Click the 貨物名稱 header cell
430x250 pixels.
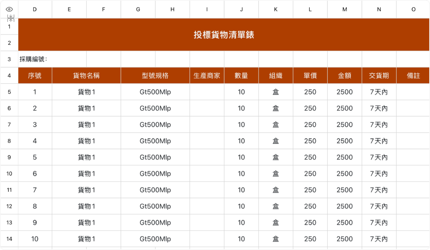[86, 76]
